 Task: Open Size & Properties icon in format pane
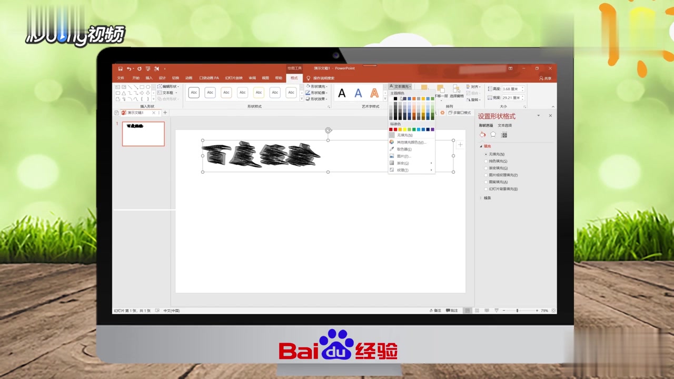coord(504,135)
